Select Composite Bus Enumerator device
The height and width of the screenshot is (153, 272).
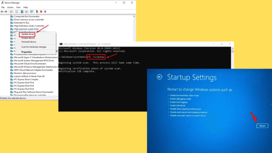27,16
